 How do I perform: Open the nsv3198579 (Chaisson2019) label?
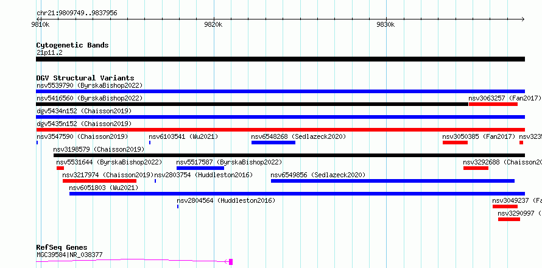point(99,149)
